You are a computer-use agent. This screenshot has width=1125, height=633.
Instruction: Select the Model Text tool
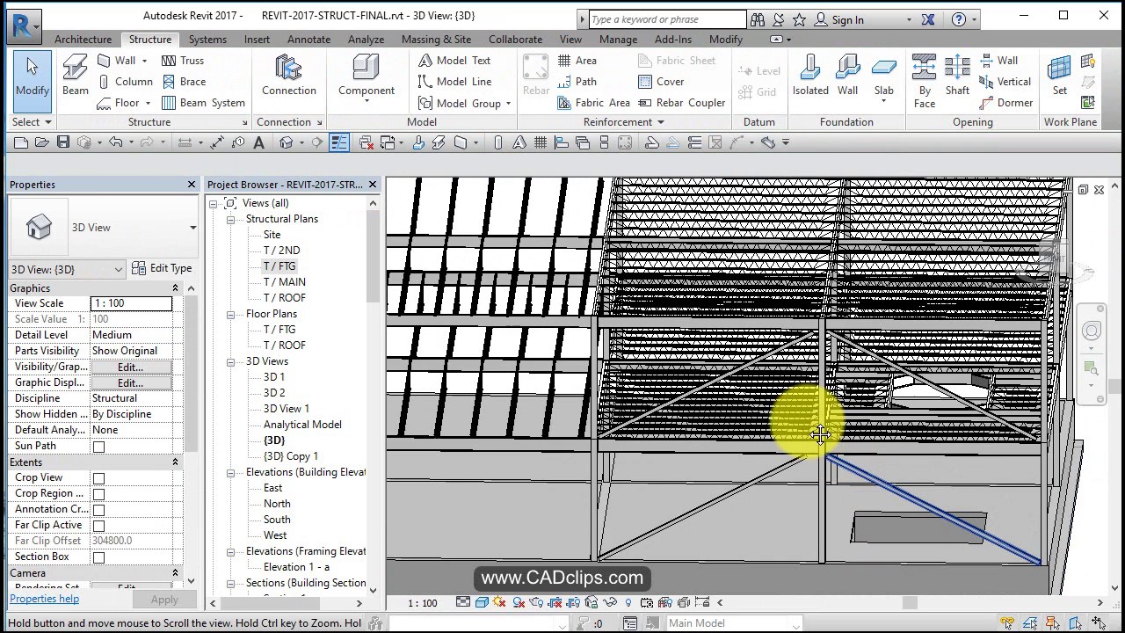pos(454,61)
